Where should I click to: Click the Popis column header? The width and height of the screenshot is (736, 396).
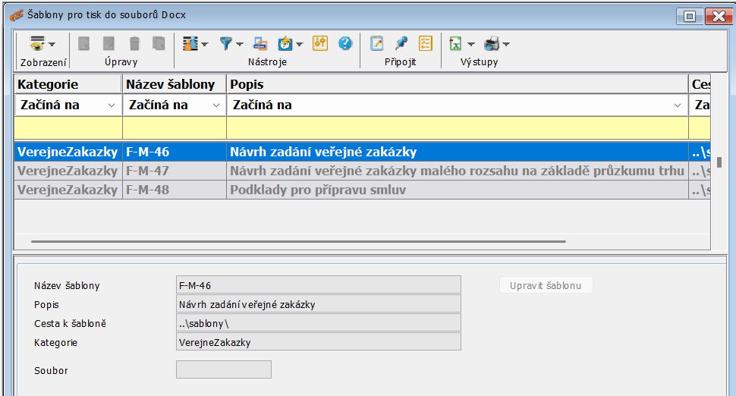(455, 84)
